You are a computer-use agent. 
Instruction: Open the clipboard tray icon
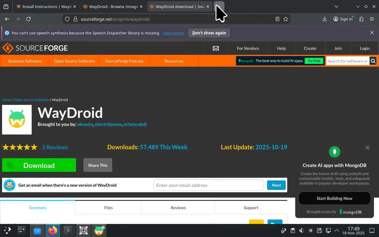pos(293,230)
